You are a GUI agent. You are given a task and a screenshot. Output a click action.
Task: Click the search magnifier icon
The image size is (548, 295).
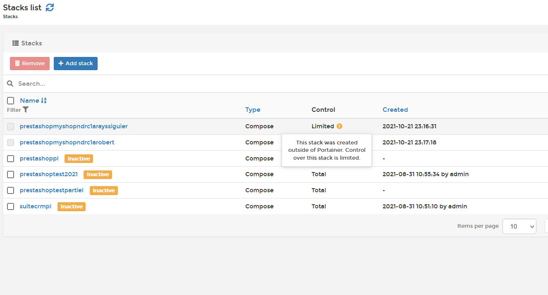tap(10, 84)
